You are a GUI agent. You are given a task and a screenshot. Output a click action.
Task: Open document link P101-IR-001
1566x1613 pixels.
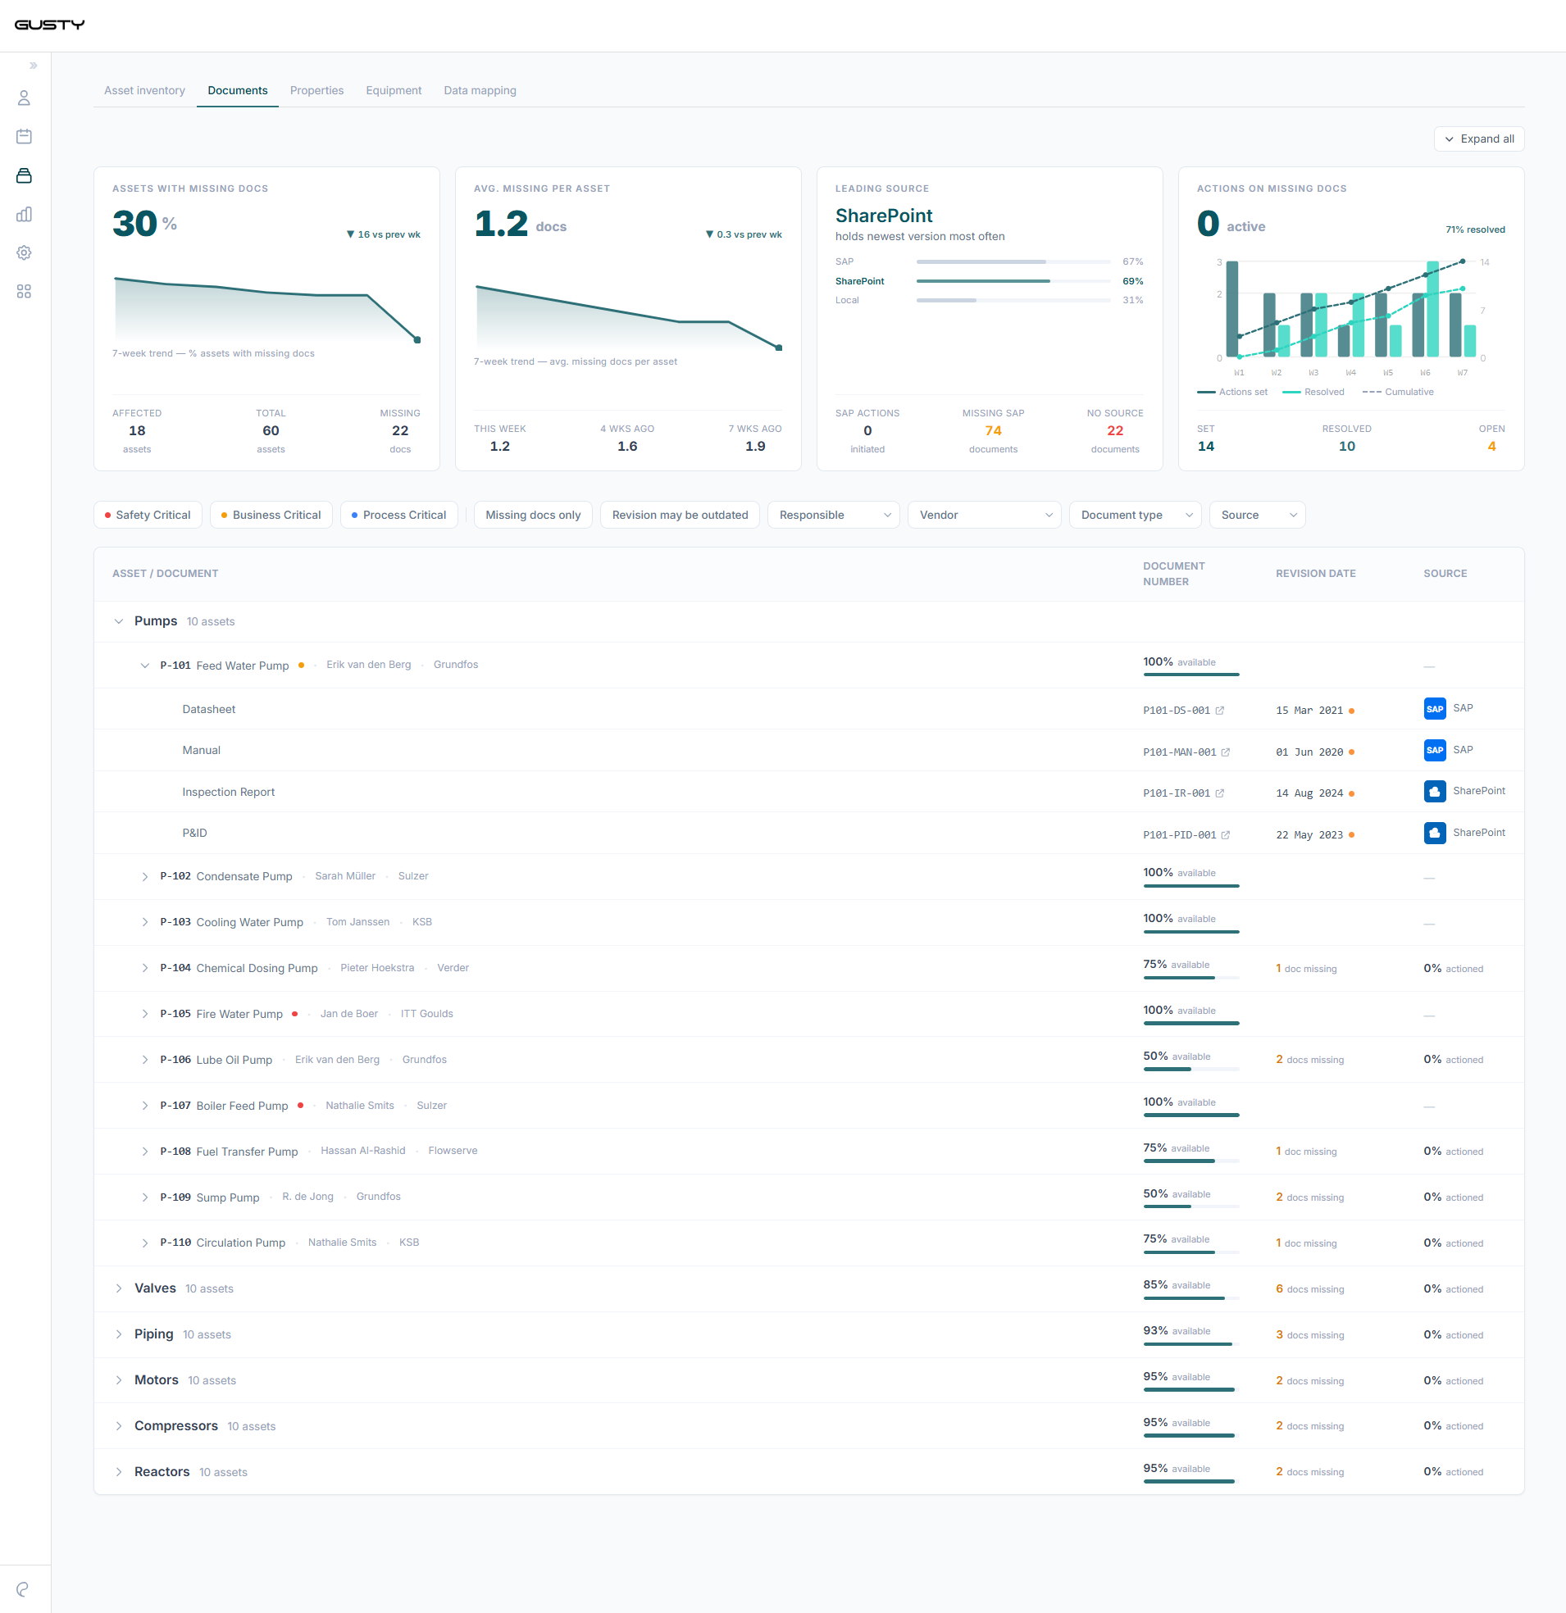(1177, 793)
